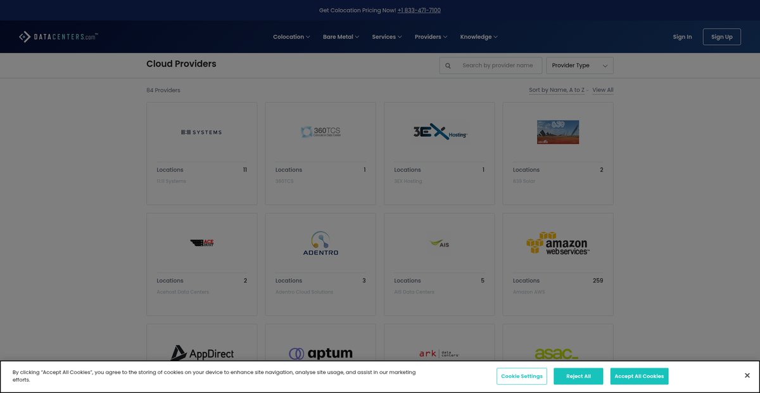Click the Datacenters.com logo
Image resolution: width=760 pixels, height=393 pixels.
point(58,37)
